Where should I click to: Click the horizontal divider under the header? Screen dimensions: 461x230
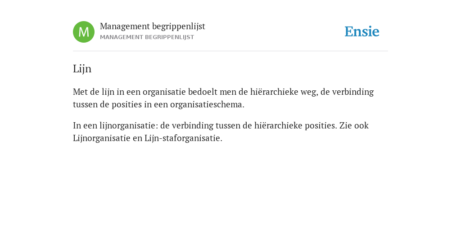pos(230,51)
